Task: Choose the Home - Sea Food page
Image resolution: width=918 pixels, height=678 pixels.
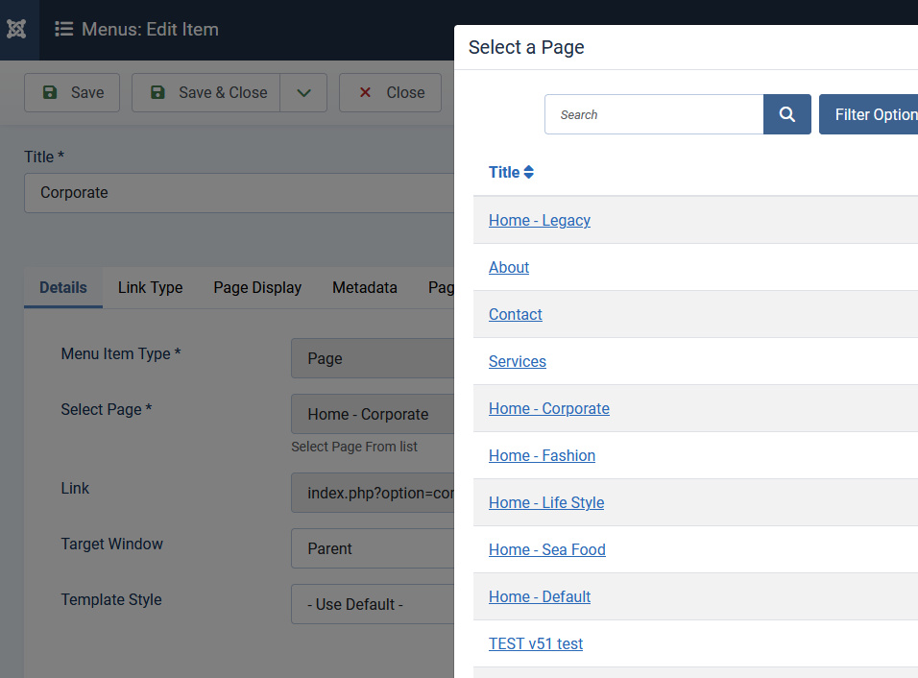Action: pyautogui.click(x=546, y=549)
